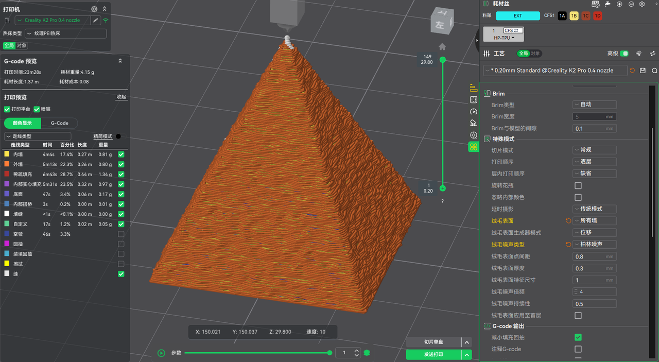Uncheck the 喷嘴 nozzle display checkbox
The width and height of the screenshot is (659, 362).
tap(37, 109)
